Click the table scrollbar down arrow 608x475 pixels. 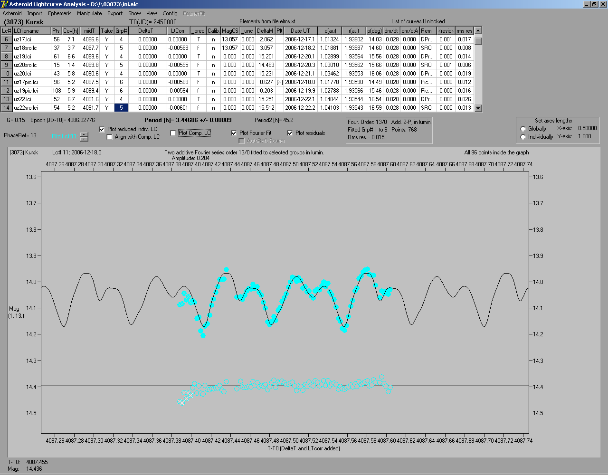pos(478,108)
